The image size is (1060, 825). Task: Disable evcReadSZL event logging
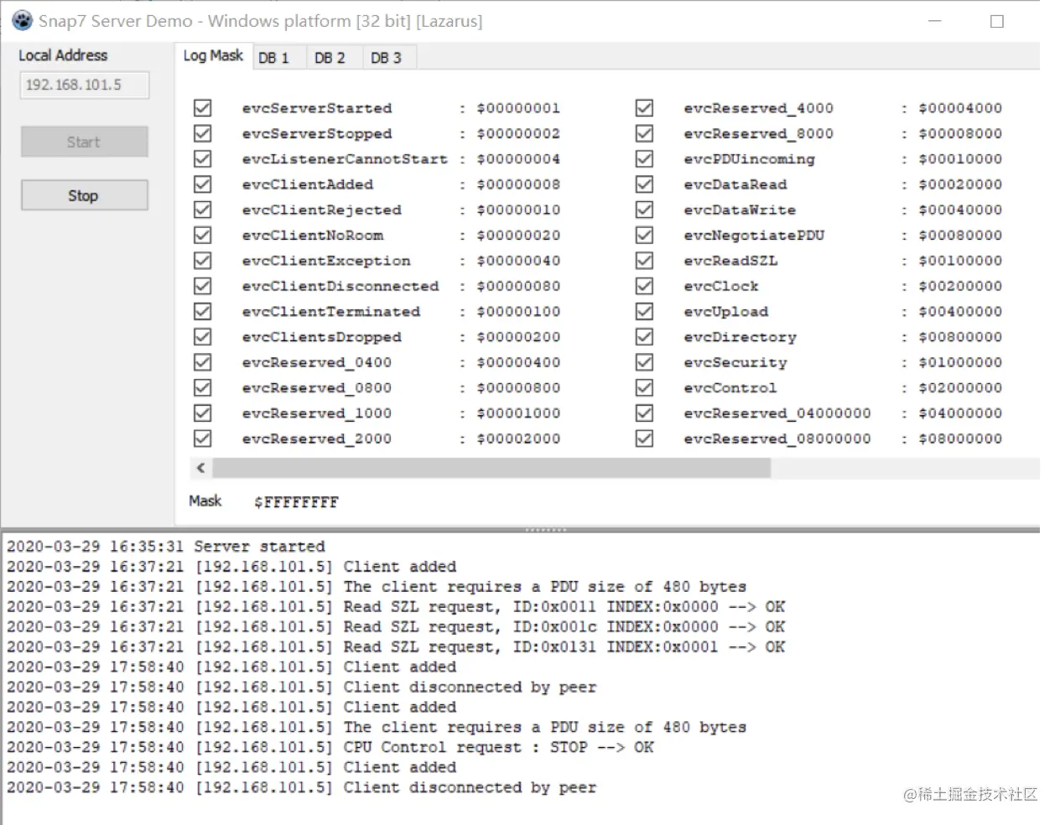pos(644,261)
